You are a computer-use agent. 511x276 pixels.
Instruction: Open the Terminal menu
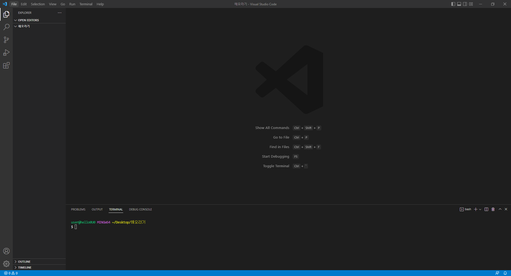click(86, 4)
